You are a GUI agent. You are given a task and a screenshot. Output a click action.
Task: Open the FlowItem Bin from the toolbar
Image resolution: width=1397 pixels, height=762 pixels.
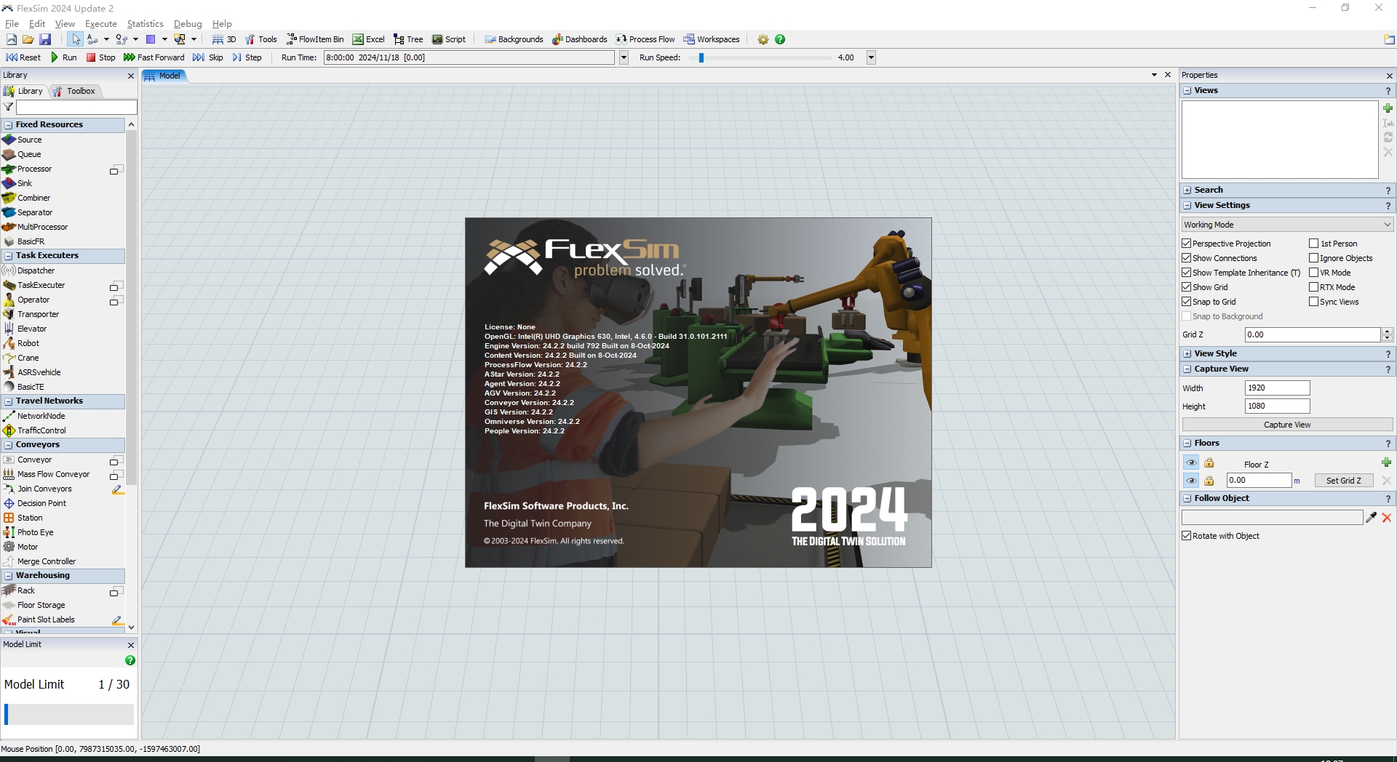point(315,39)
